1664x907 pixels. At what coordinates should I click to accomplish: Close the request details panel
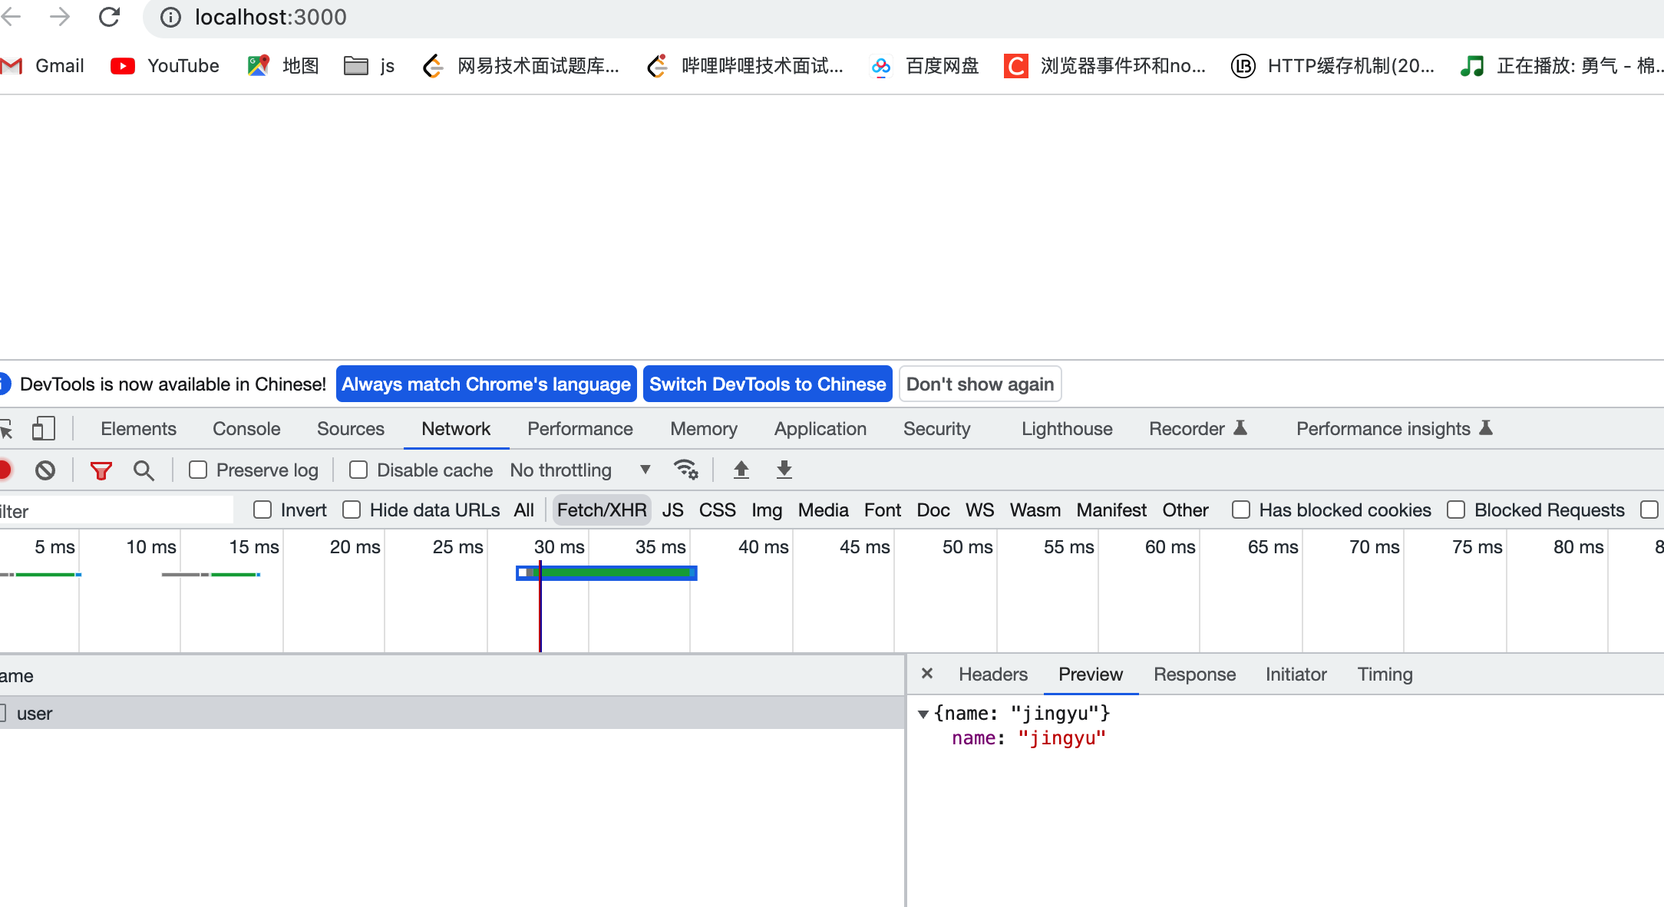coord(927,674)
